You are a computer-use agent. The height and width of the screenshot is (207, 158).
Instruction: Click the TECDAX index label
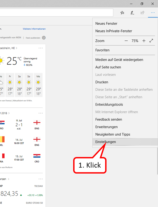tap(38, 186)
